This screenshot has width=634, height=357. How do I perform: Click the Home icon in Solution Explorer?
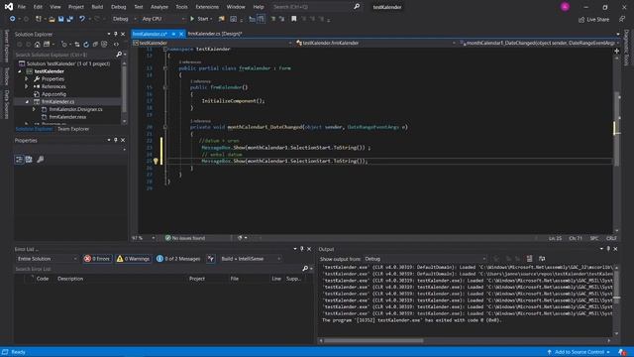38,44
